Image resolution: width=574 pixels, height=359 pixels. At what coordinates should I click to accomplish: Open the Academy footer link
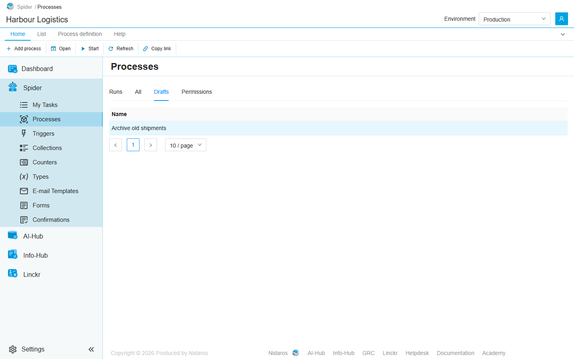(494, 353)
